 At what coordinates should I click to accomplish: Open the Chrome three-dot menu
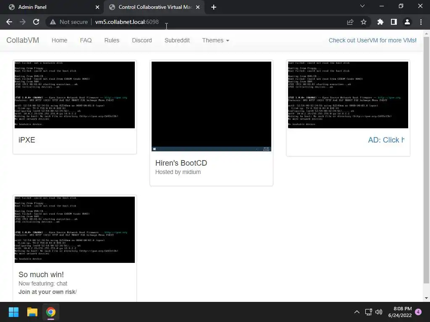pos(421,22)
